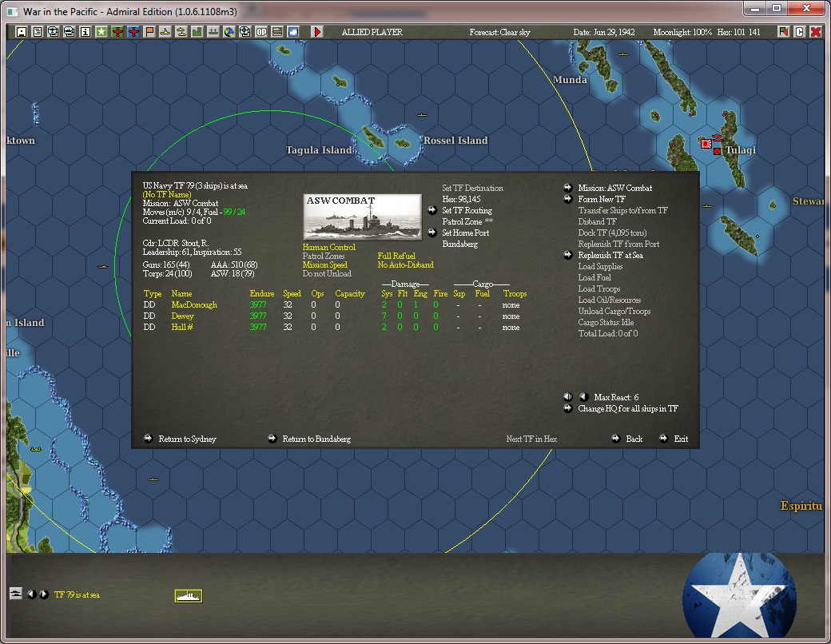
Task: Toggle Human Control setting
Action: pyautogui.click(x=328, y=247)
